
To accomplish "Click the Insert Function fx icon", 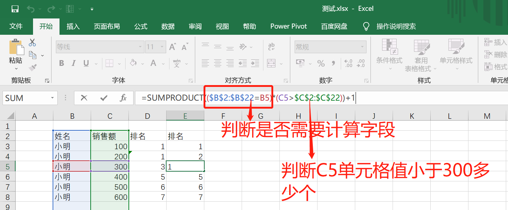I will tap(123, 98).
